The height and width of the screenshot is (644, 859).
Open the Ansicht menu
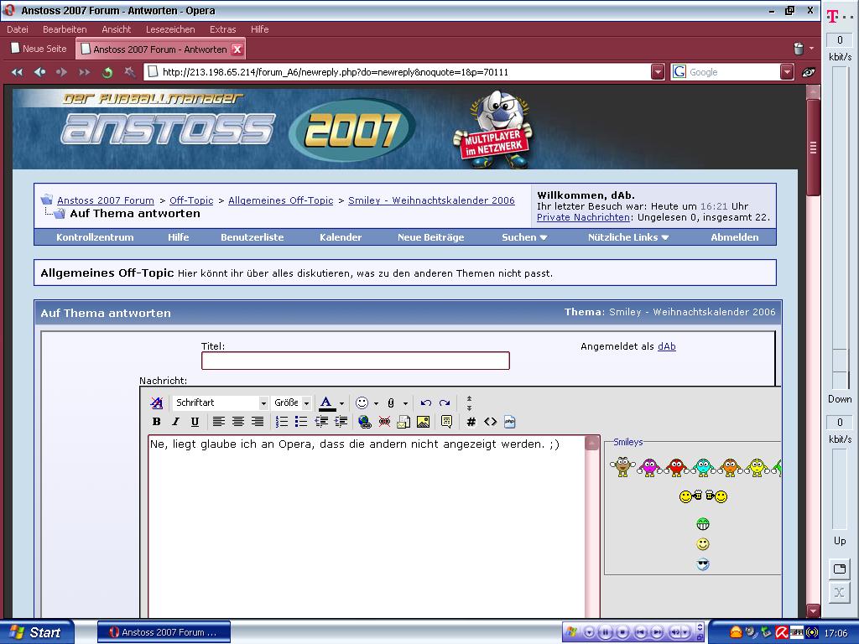(x=116, y=29)
